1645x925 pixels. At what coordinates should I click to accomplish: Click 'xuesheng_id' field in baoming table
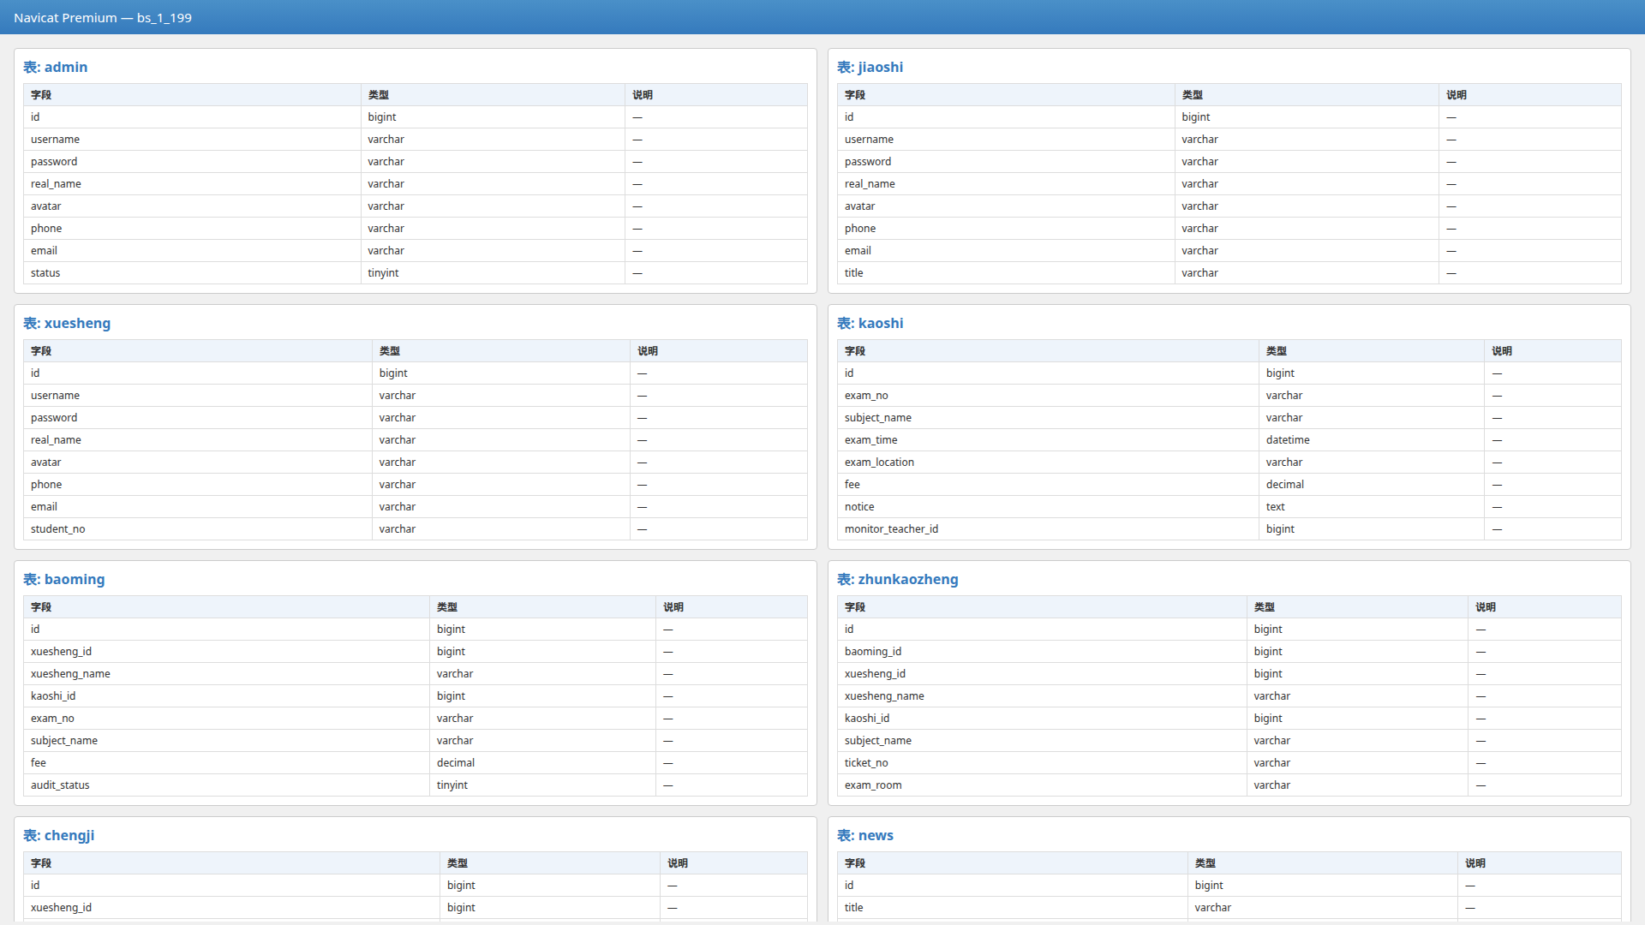61,652
